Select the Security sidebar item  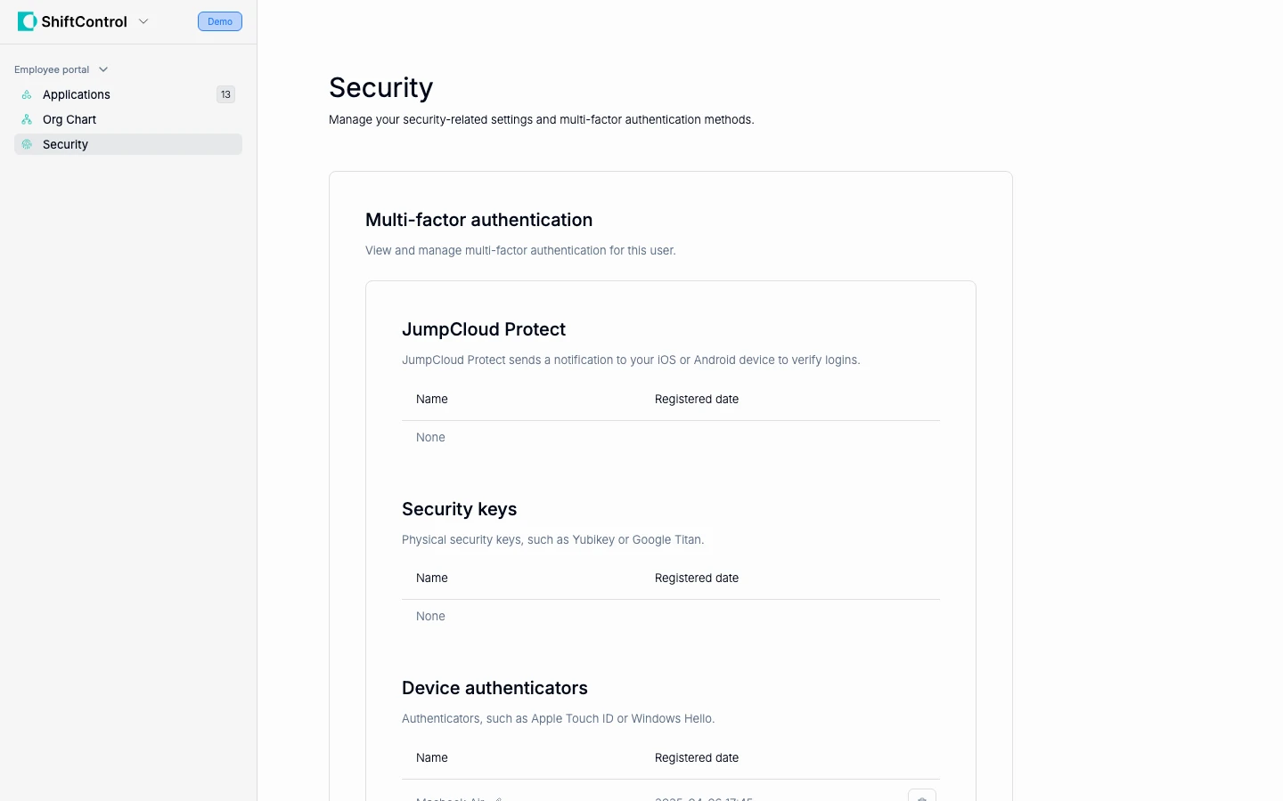(x=66, y=144)
